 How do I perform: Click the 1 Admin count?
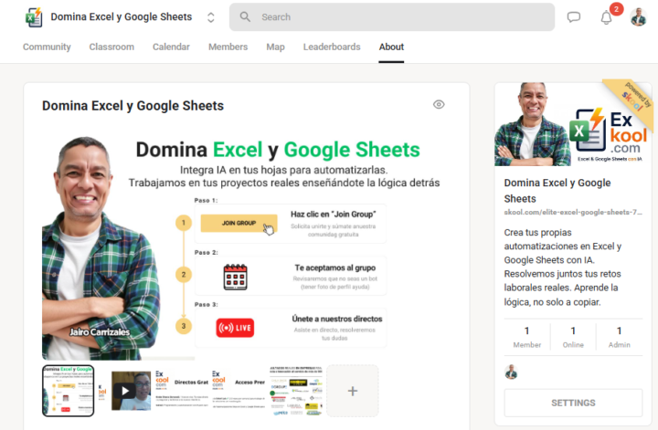click(620, 338)
